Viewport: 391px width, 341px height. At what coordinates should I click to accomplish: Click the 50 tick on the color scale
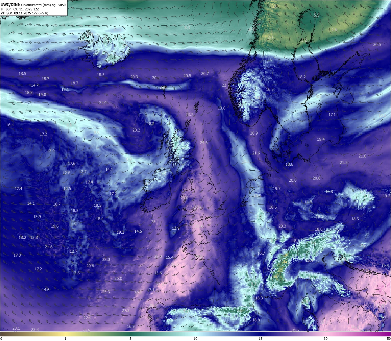tap(389, 339)
